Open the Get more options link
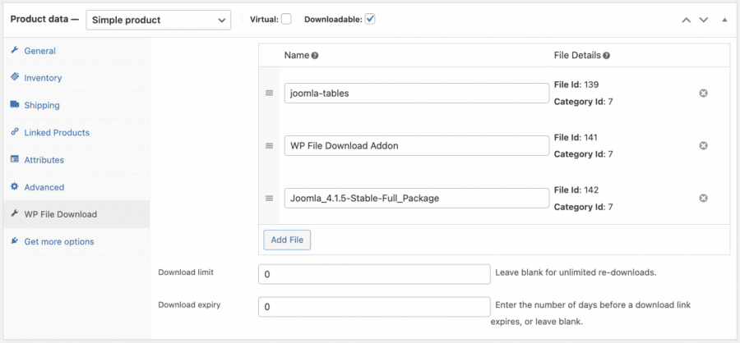This screenshot has height=343, width=740. click(x=58, y=241)
